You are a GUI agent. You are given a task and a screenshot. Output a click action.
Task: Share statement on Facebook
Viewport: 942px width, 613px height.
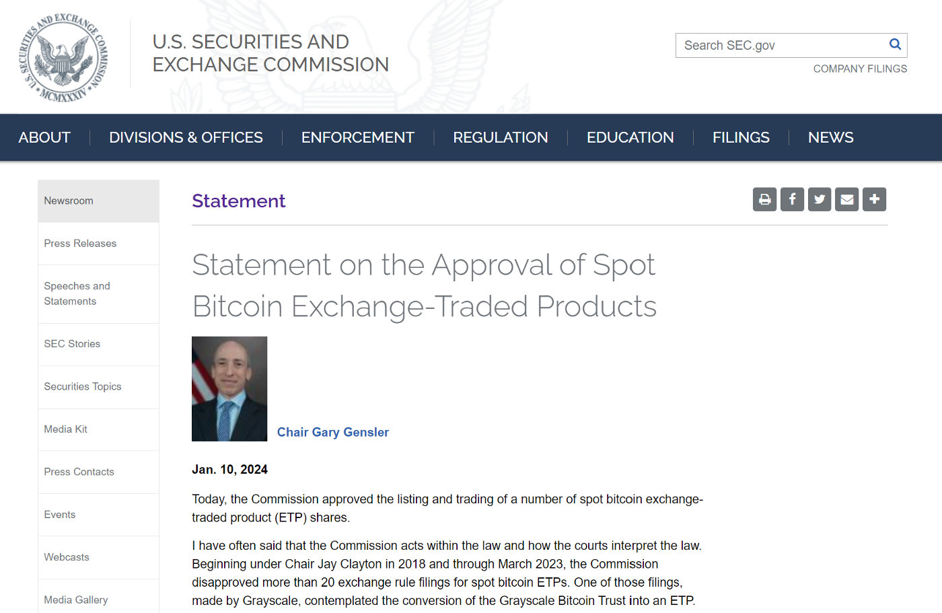coord(792,199)
